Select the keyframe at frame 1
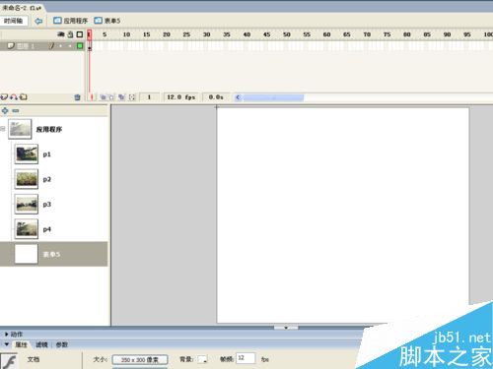This screenshot has width=493, height=369. click(x=90, y=46)
